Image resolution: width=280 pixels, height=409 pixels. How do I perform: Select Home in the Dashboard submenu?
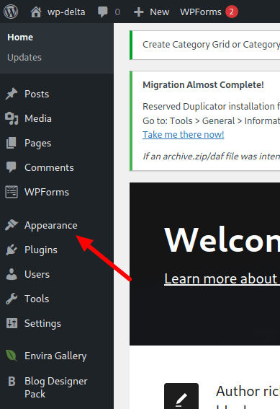point(20,37)
